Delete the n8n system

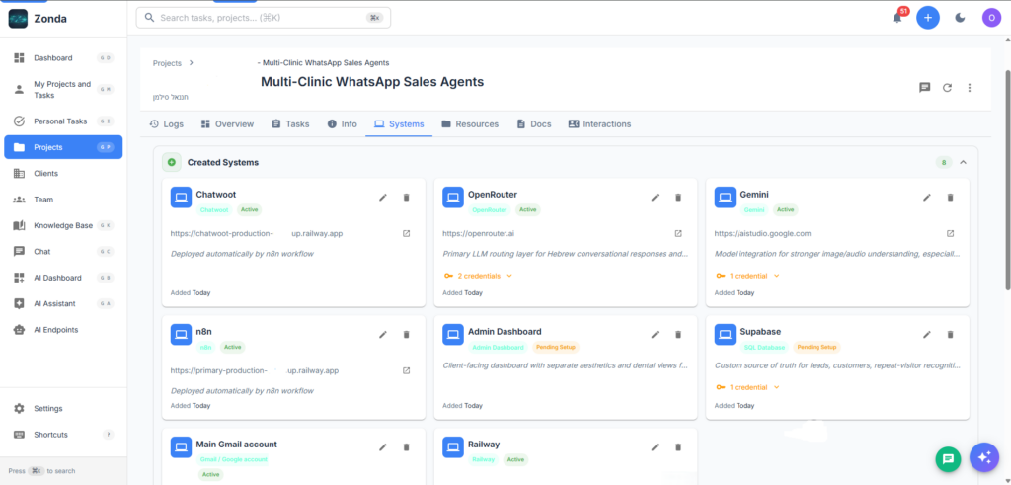coord(406,335)
